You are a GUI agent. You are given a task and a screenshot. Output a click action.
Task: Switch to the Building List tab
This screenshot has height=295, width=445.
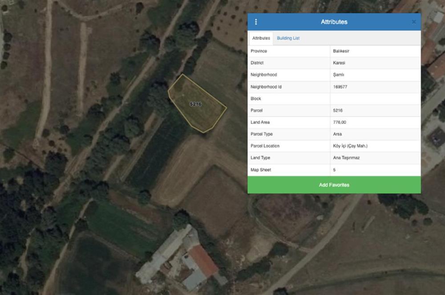click(288, 38)
